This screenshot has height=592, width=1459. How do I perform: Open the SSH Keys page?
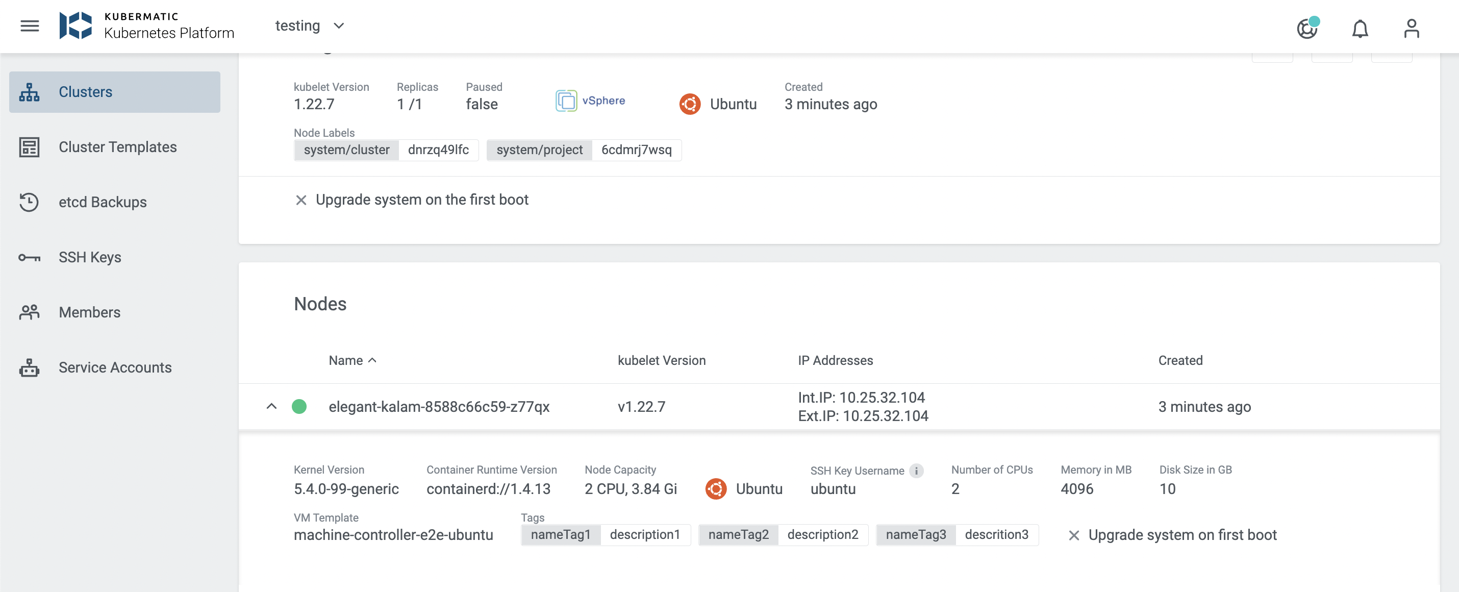tap(89, 257)
